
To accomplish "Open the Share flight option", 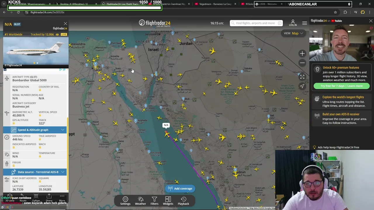I will (49, 198).
